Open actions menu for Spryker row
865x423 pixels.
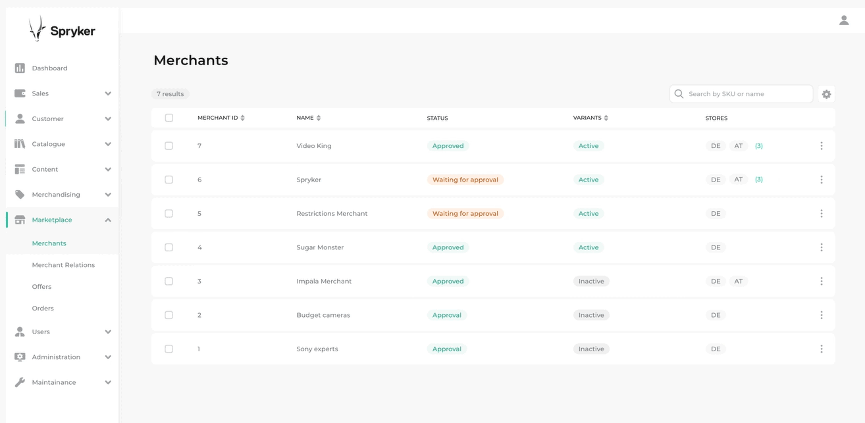click(822, 180)
